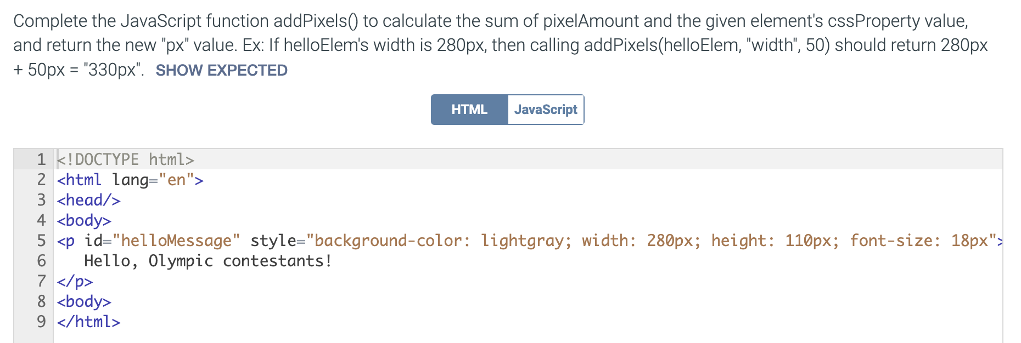Click the style attribute on line 5

coord(274,241)
